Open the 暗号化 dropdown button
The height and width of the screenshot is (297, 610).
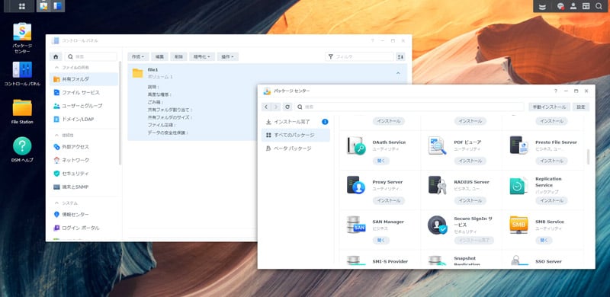(202, 57)
